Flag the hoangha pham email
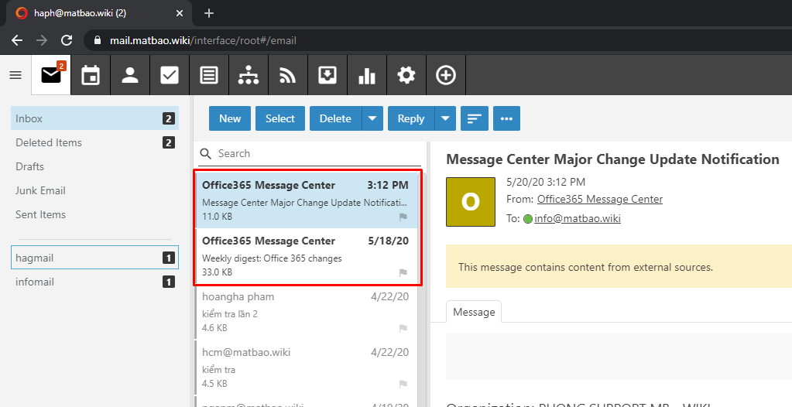This screenshot has height=407, width=792. coord(403,328)
